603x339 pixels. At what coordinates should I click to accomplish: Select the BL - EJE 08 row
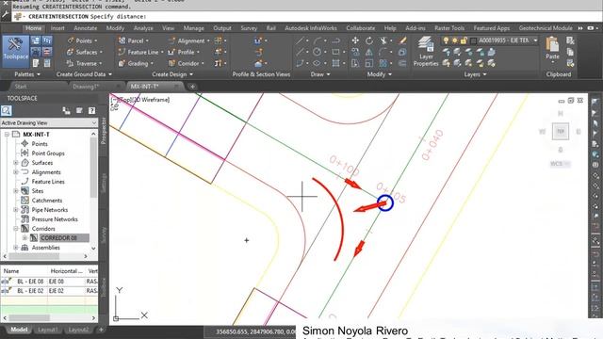(x=49, y=282)
